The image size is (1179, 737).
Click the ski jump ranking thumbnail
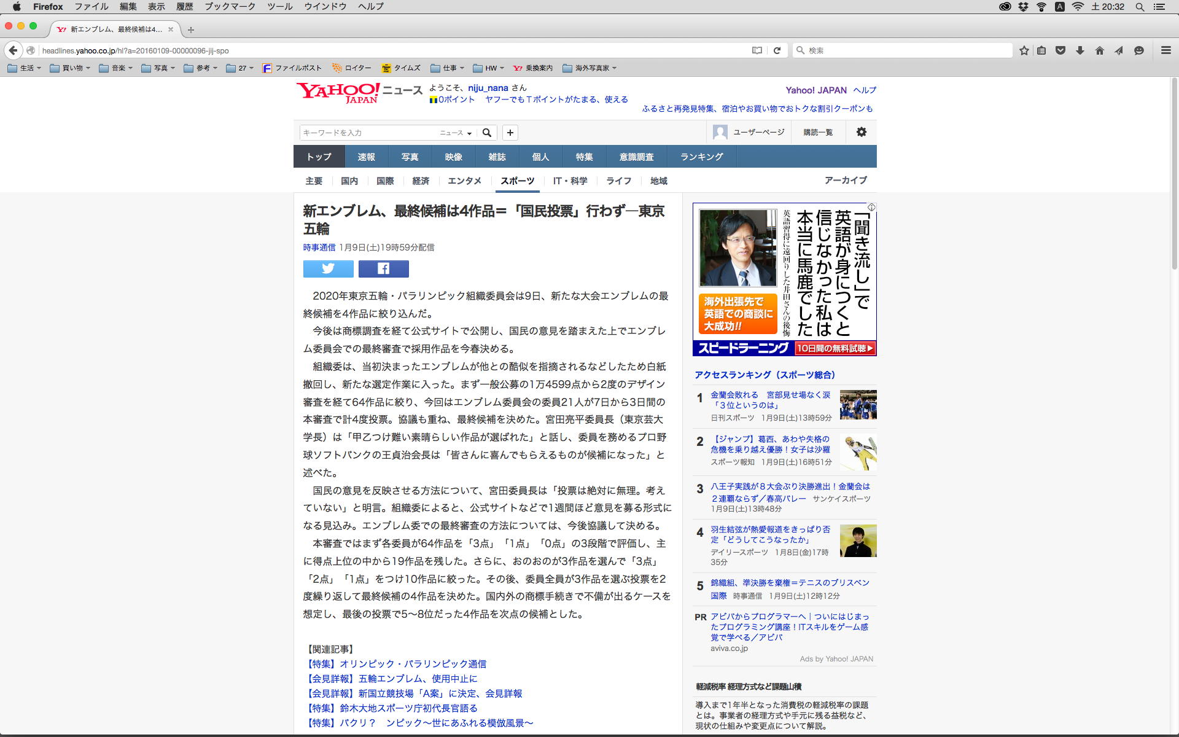point(858,453)
